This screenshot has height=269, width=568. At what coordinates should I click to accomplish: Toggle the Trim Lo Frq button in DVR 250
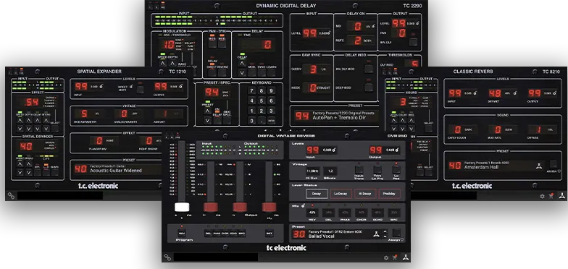tap(377, 170)
